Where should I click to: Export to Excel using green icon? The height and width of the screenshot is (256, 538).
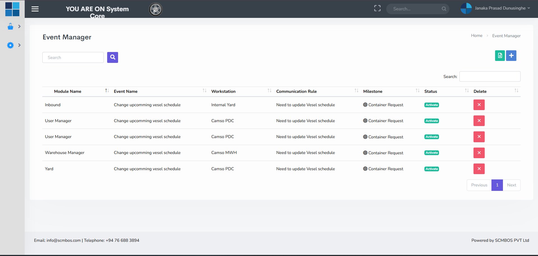point(500,56)
